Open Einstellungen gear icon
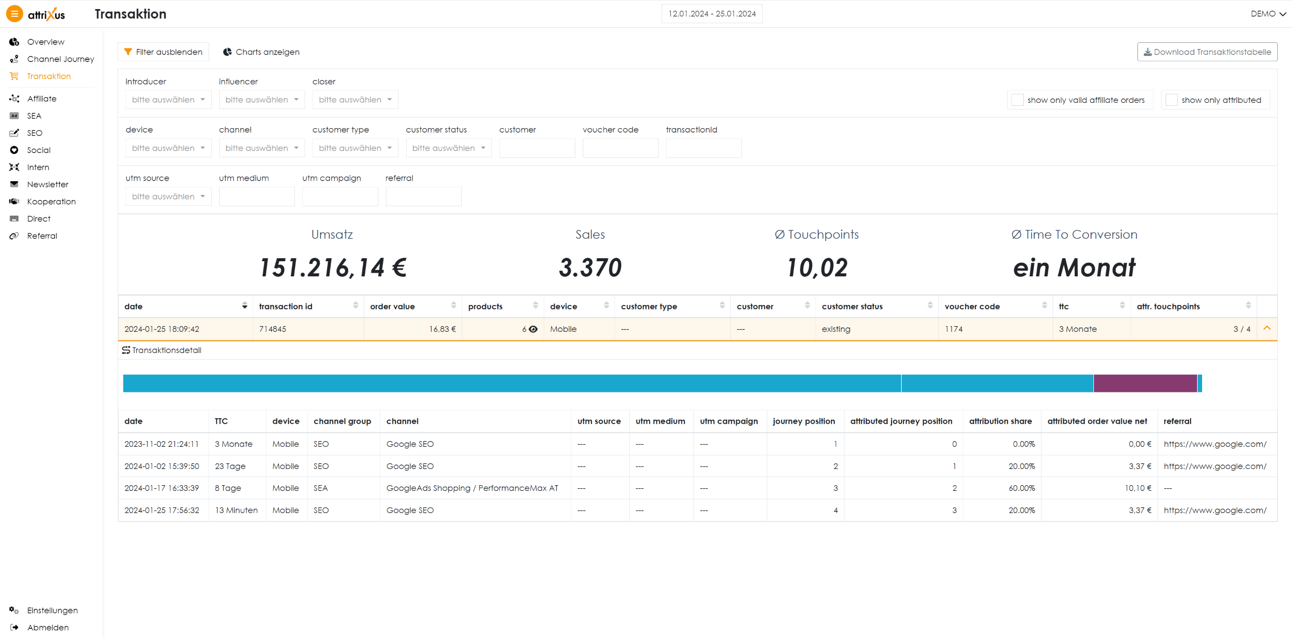The height and width of the screenshot is (641, 1293). 14,611
